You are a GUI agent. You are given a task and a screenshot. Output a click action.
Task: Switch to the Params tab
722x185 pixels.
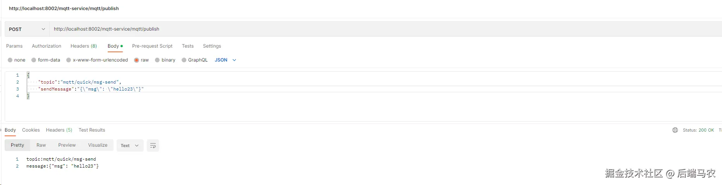14,46
